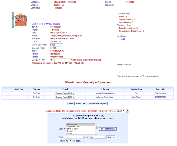Click the Fund column header

coord(65,89)
